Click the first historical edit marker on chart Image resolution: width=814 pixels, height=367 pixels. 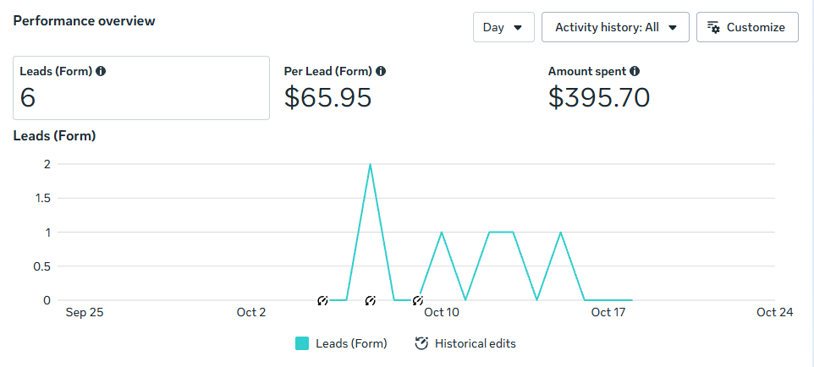[x=323, y=300]
